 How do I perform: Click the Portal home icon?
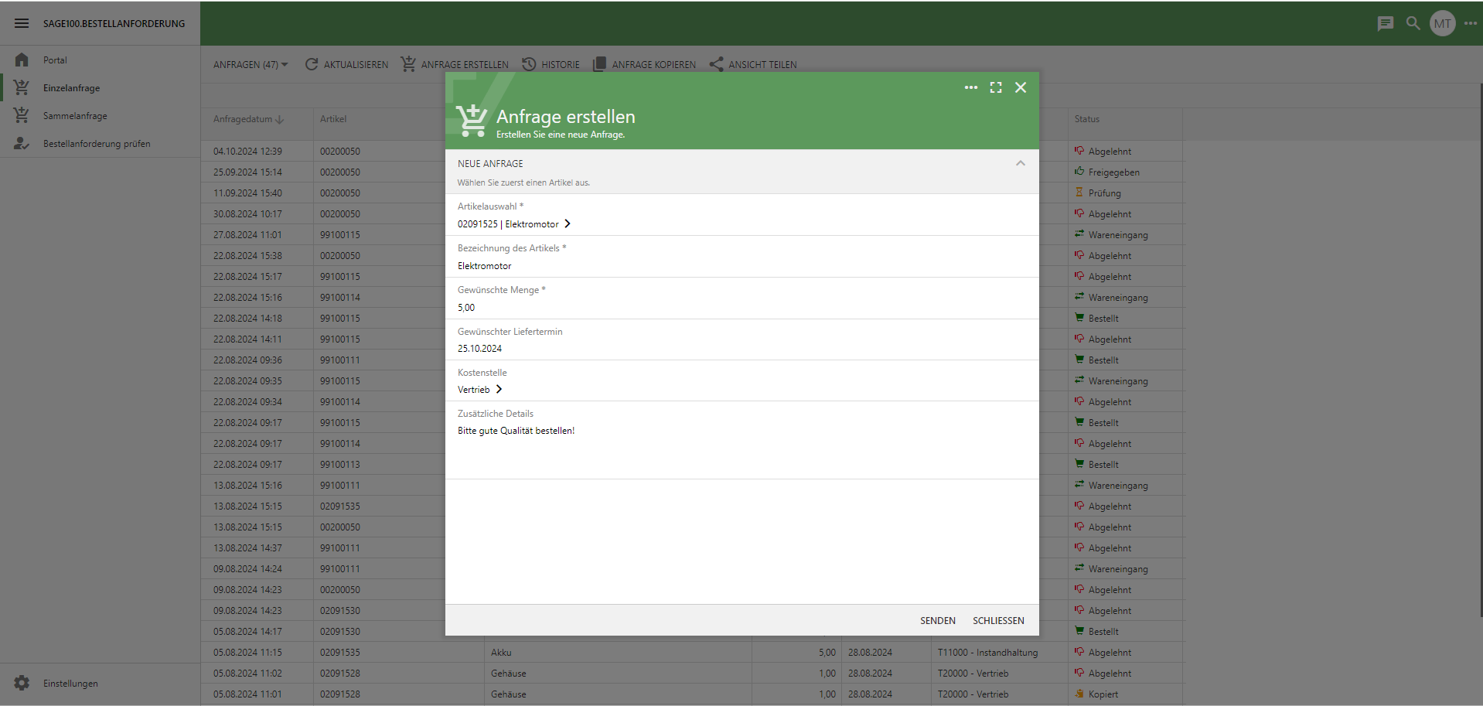pos(22,60)
